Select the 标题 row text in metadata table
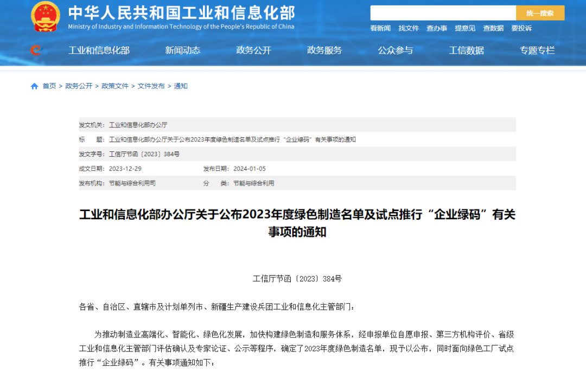 [232, 139]
